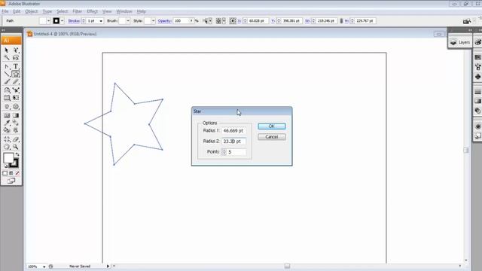Pick the Free Transform tool

[x=16, y=98]
